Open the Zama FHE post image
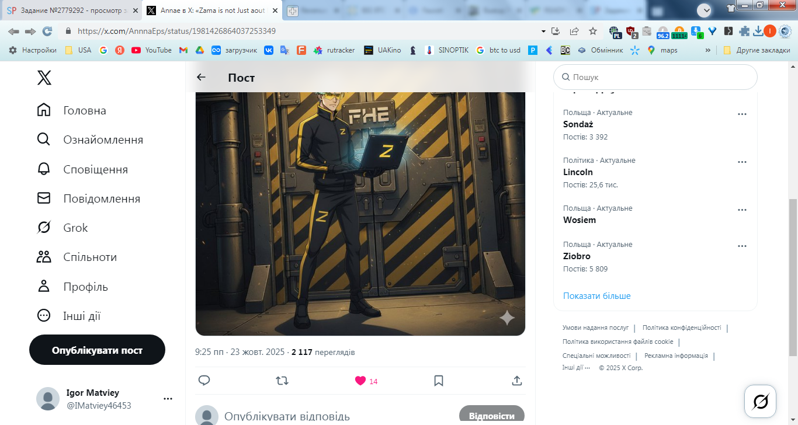 pos(360,214)
